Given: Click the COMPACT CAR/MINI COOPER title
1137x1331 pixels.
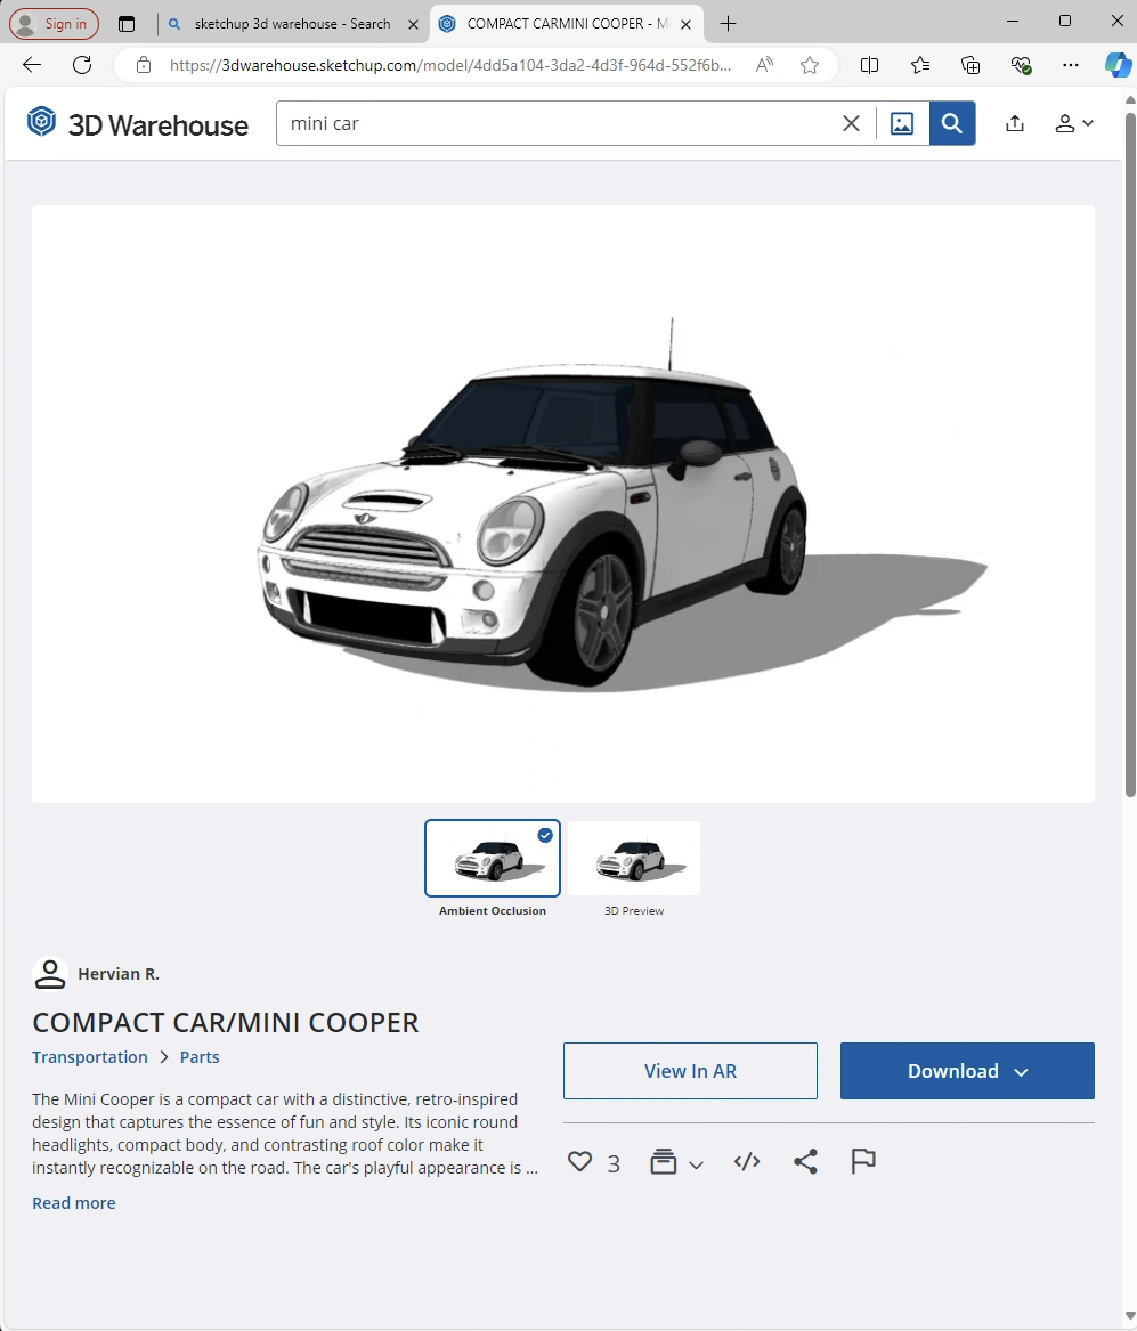Looking at the screenshot, I should (x=225, y=1022).
